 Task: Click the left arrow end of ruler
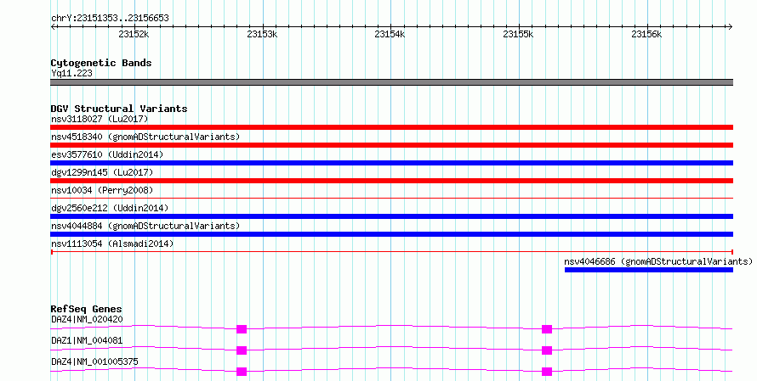pos(53,27)
